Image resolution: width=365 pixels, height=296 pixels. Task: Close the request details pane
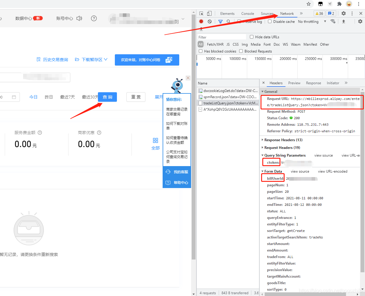click(x=264, y=83)
